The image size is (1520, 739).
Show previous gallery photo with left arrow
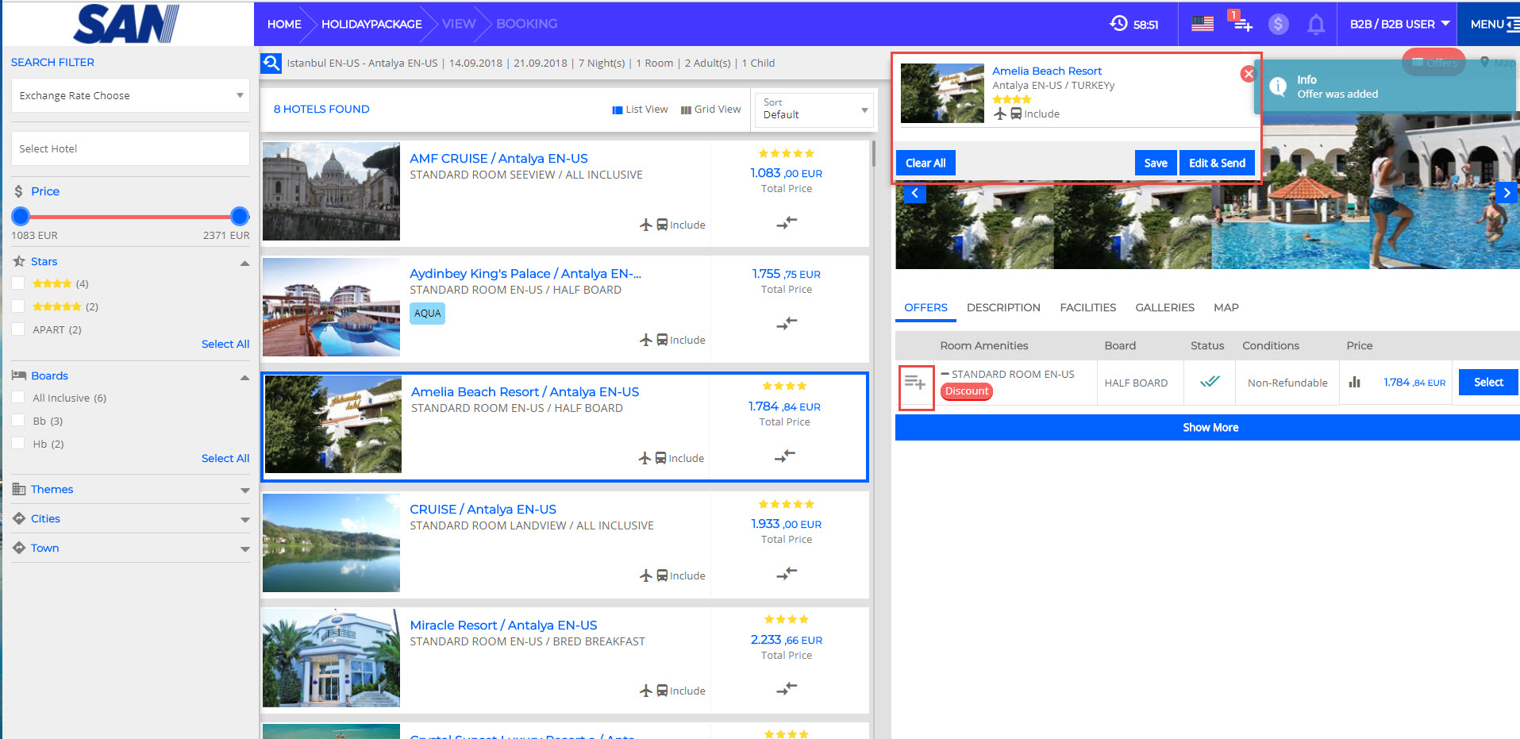click(915, 193)
